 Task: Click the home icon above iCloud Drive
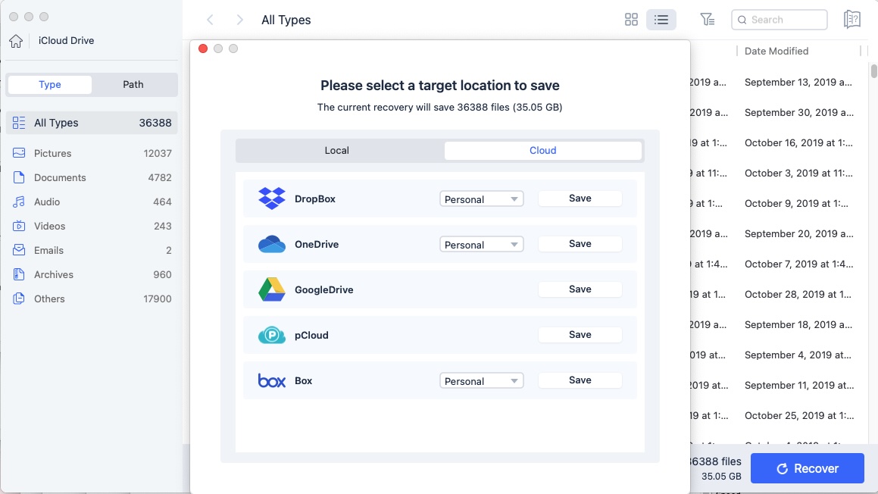(14, 40)
